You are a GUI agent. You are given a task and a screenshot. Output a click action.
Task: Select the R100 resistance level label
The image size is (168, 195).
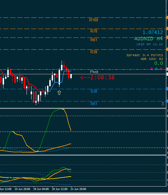tap(94, 20)
